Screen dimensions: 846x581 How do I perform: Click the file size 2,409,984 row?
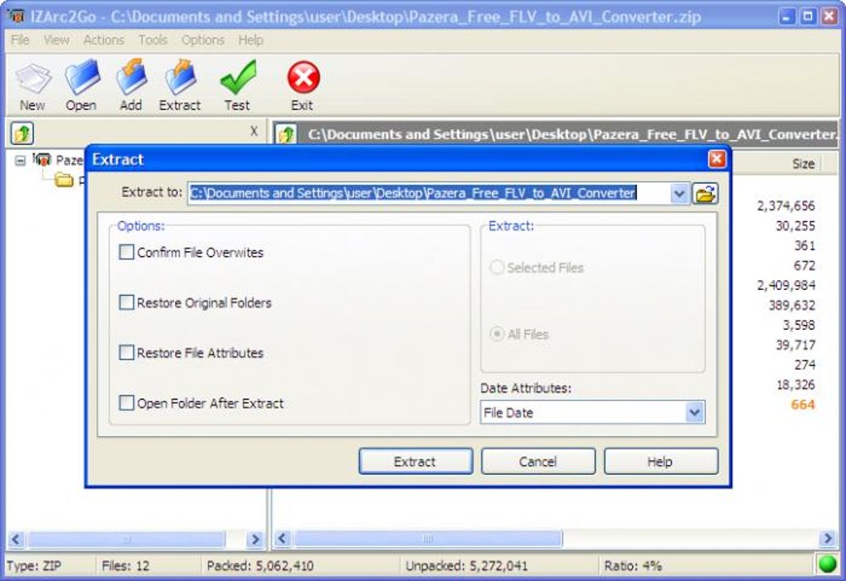(x=785, y=285)
